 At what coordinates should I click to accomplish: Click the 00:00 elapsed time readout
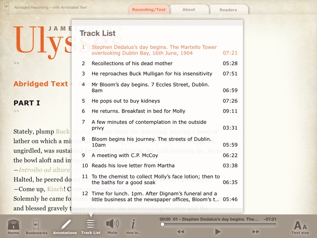[x=165, y=219]
